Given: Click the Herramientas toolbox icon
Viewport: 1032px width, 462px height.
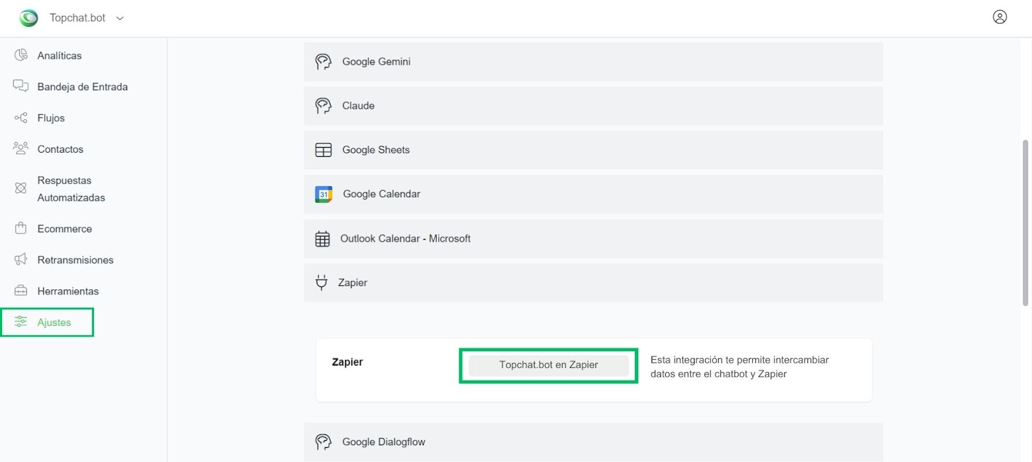Looking at the screenshot, I should pos(21,290).
